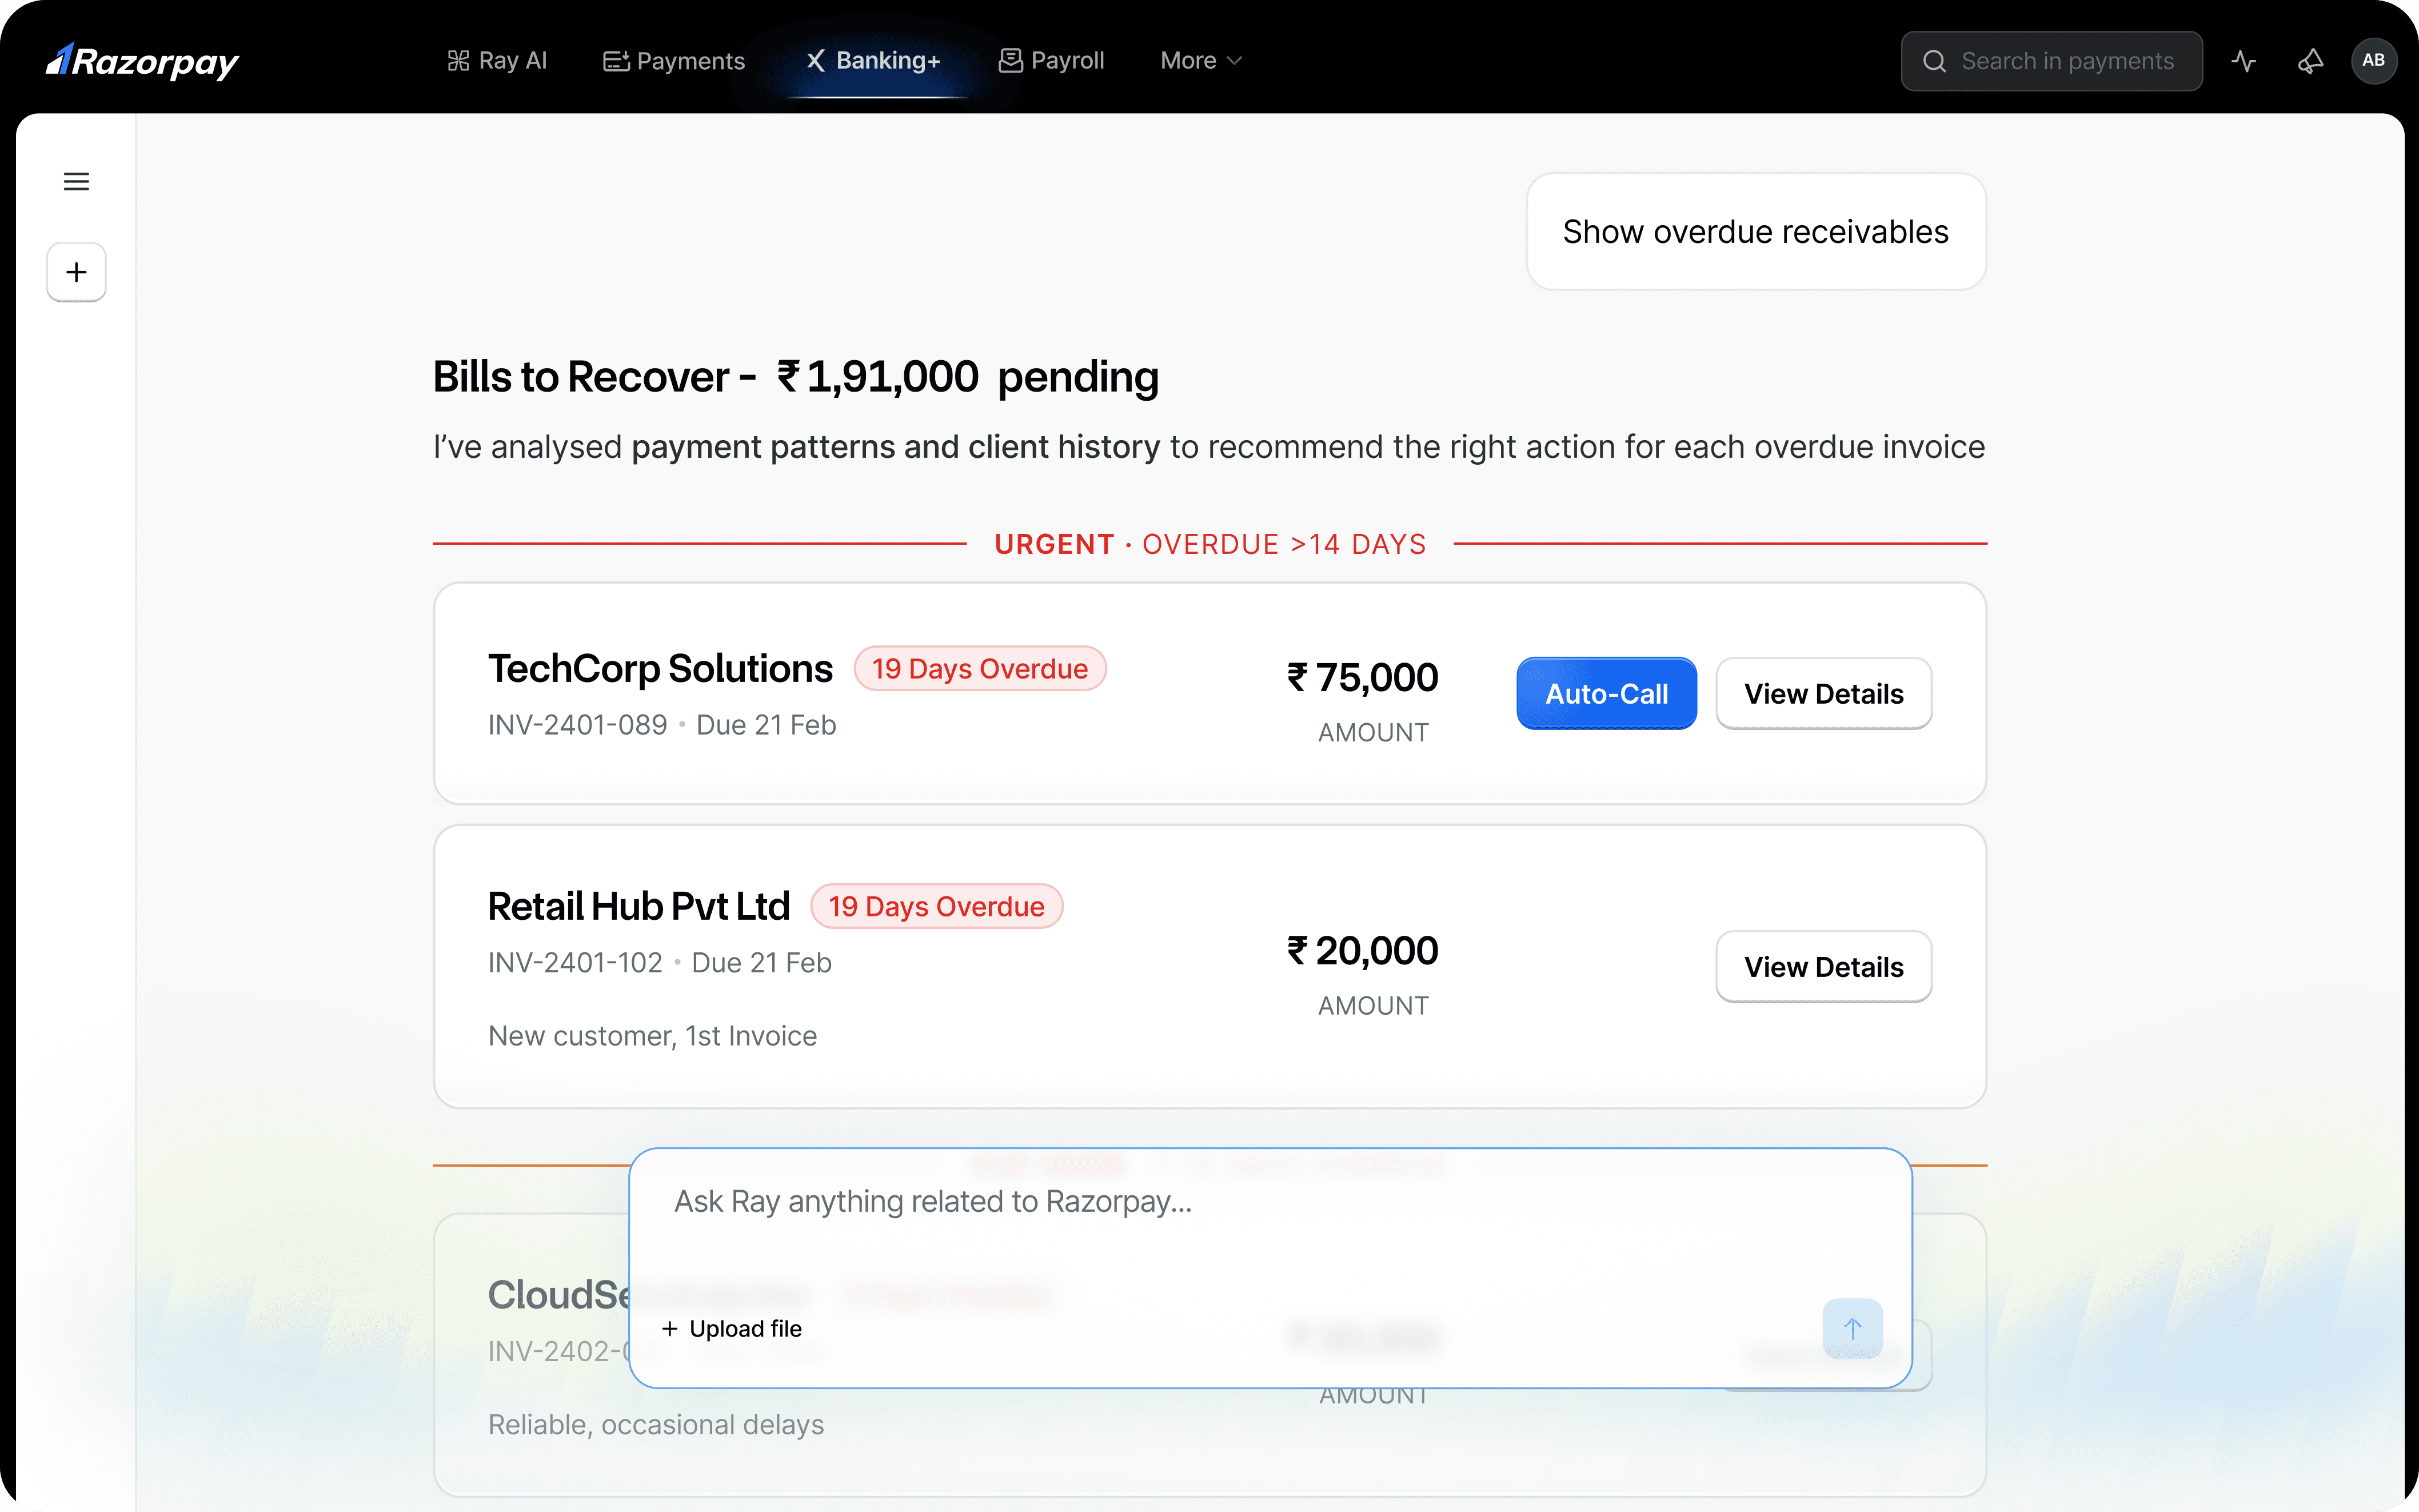
Task: Click the Razorpay logo
Action: click(x=142, y=61)
